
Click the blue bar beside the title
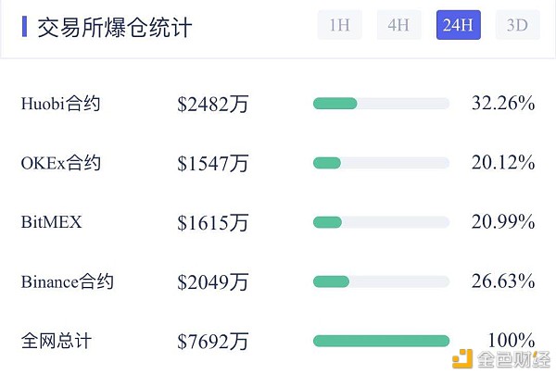click(x=24, y=26)
